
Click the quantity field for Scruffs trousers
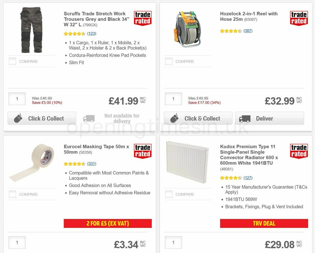pyautogui.click(x=17, y=99)
